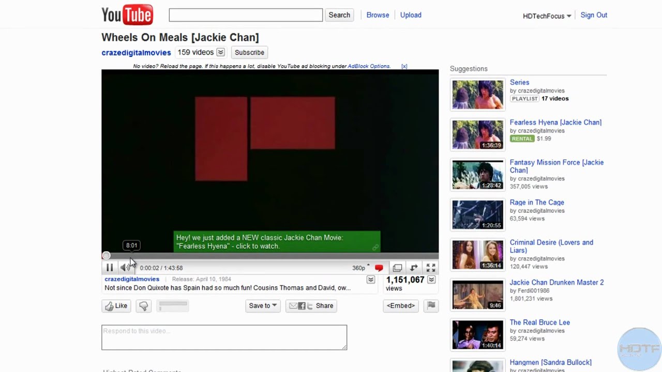This screenshot has width=662, height=372.
Task: Open Fantasy Mission Force thumbnail
Action: point(477,175)
